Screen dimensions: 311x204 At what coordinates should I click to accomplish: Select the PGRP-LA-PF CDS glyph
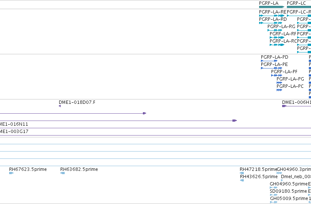277,75
